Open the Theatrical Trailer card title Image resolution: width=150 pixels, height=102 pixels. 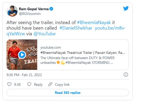pyautogui.click(x=83, y=53)
